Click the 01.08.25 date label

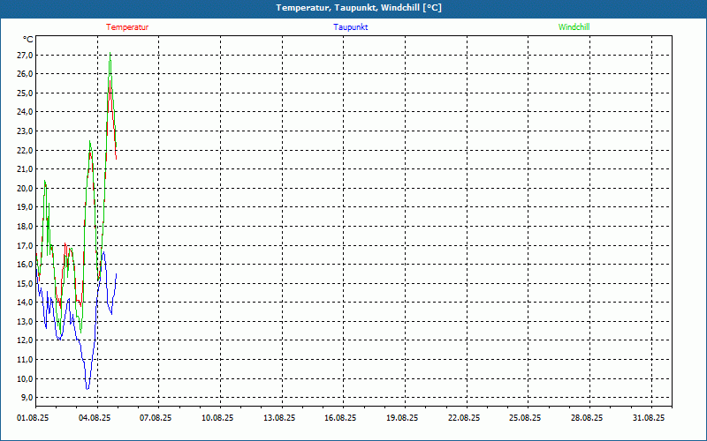click(x=33, y=418)
